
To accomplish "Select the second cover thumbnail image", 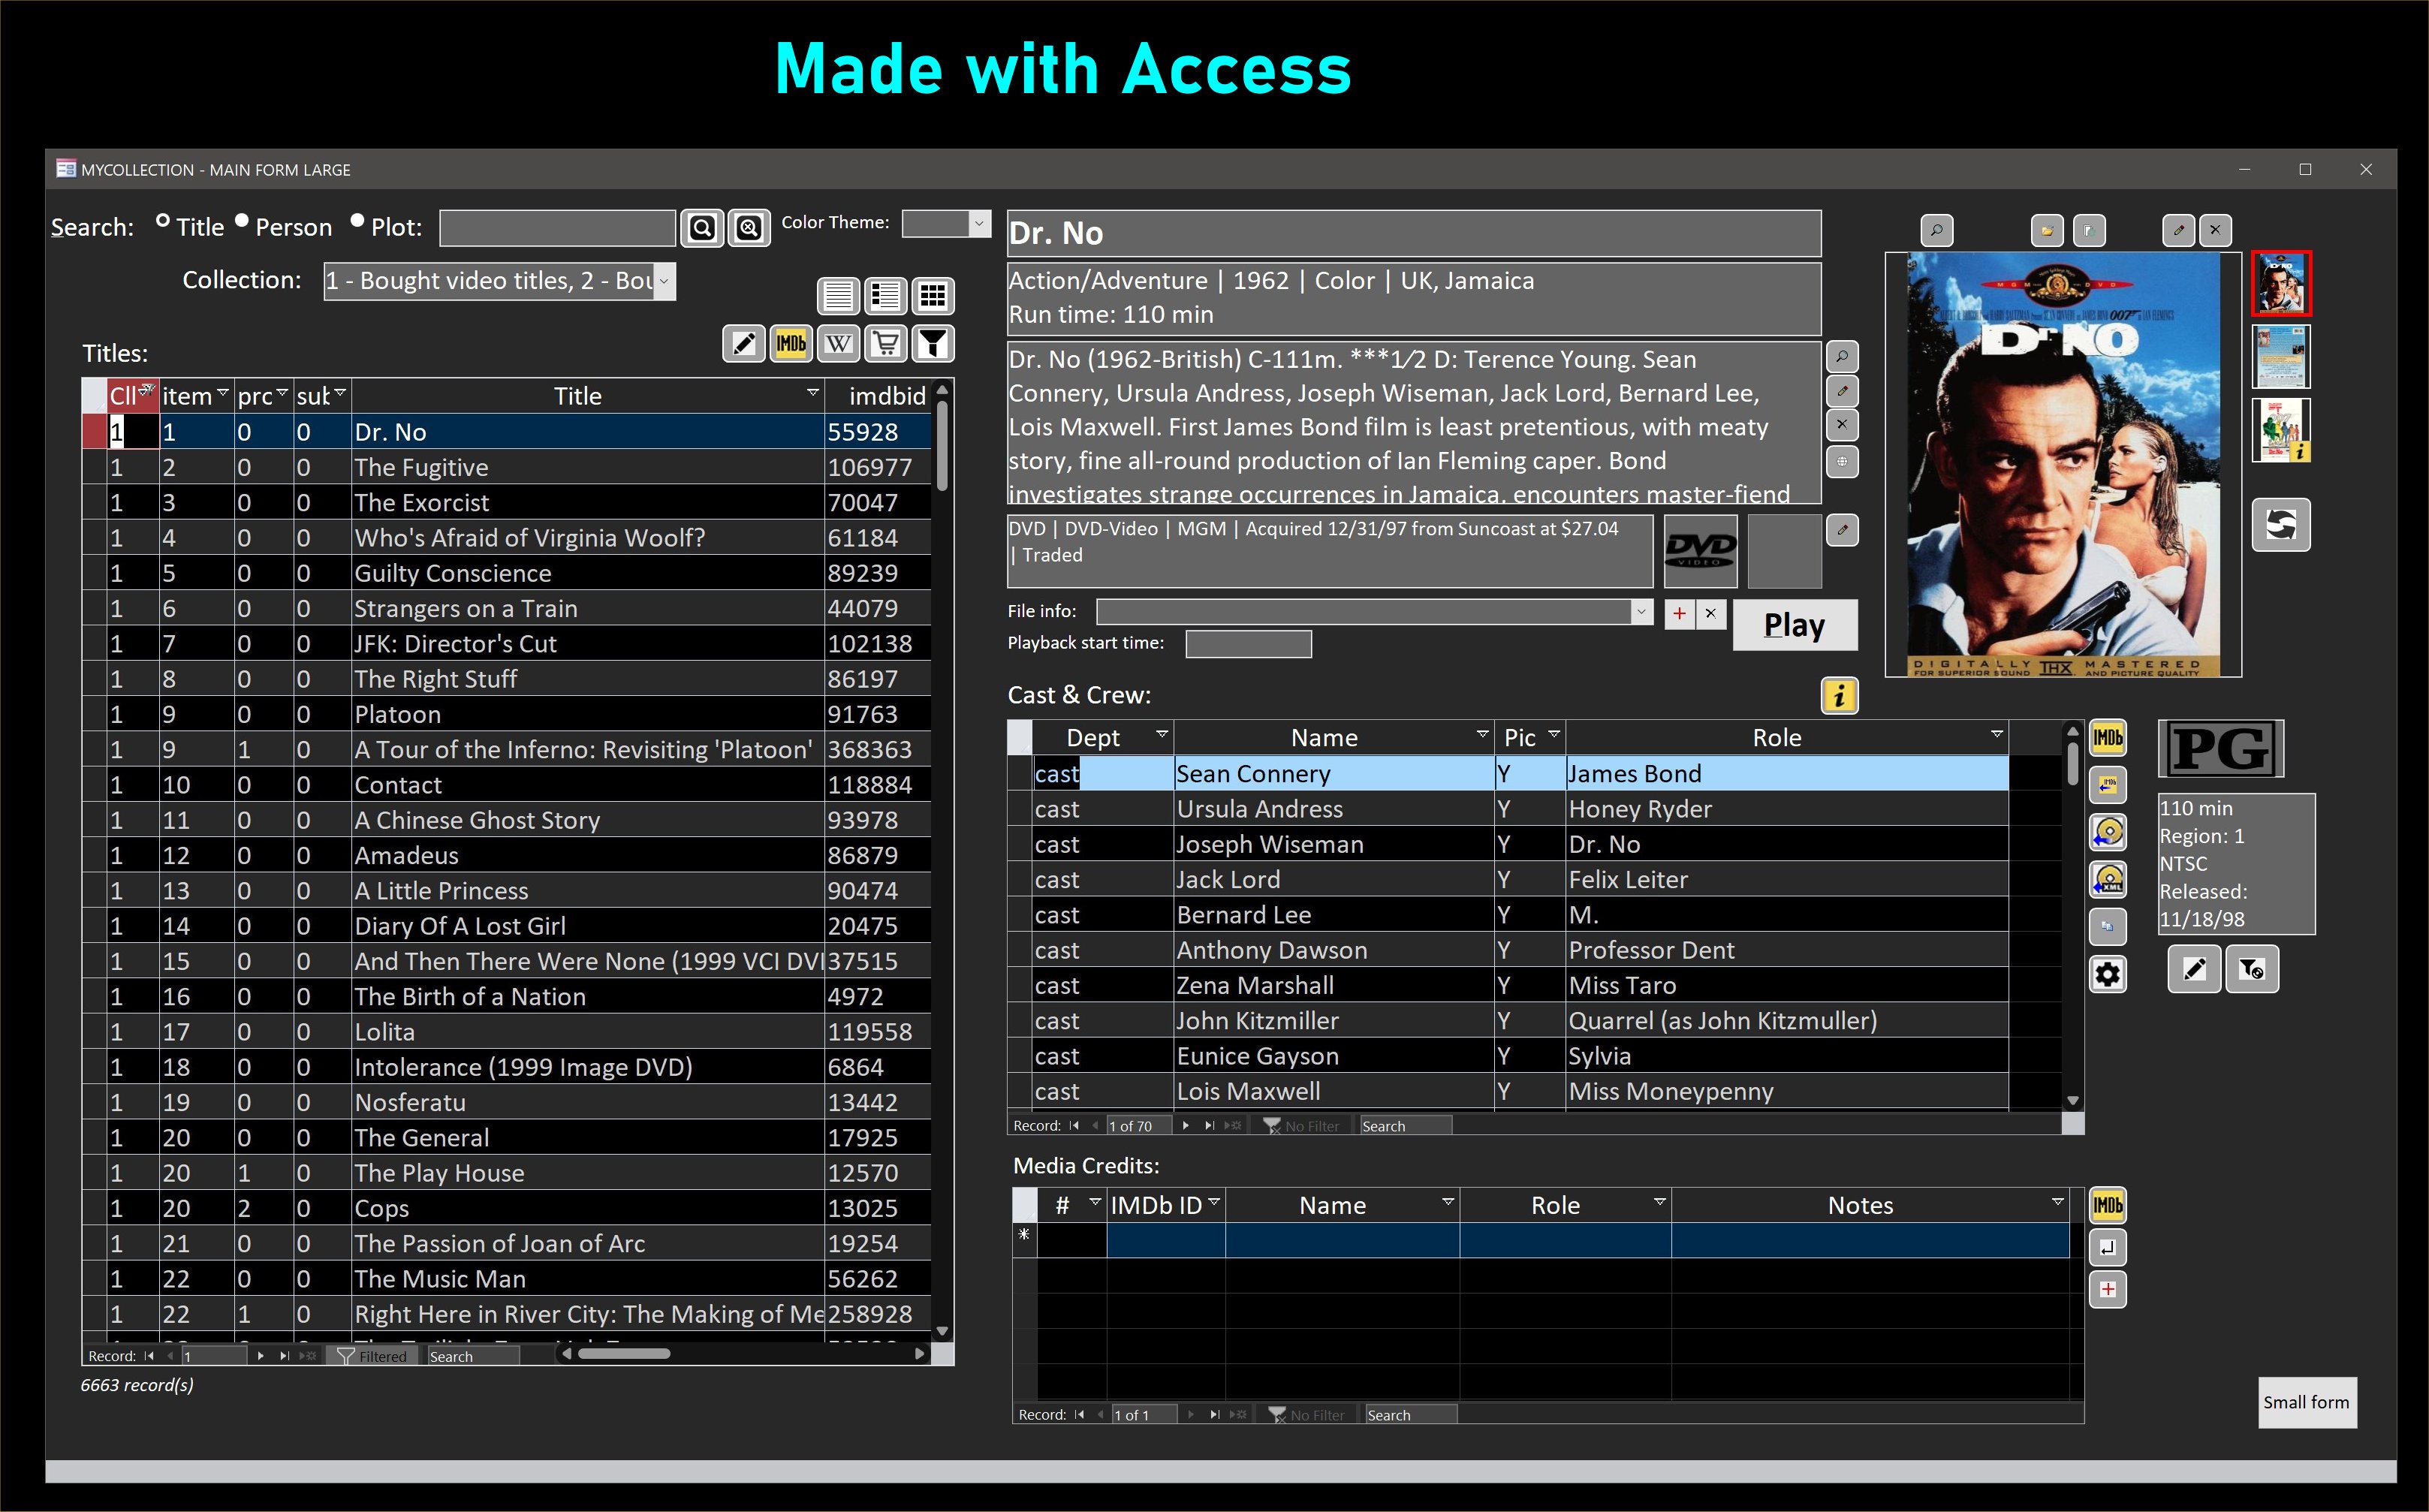I will click(x=2280, y=357).
